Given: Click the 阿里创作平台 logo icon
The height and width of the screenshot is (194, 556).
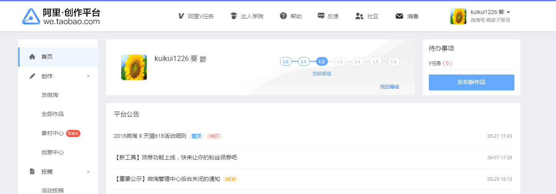Looking at the screenshot, I should [x=31, y=16].
